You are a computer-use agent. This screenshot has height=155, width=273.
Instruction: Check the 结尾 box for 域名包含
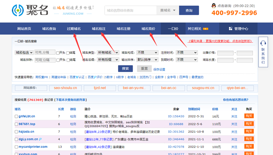click(68, 53)
